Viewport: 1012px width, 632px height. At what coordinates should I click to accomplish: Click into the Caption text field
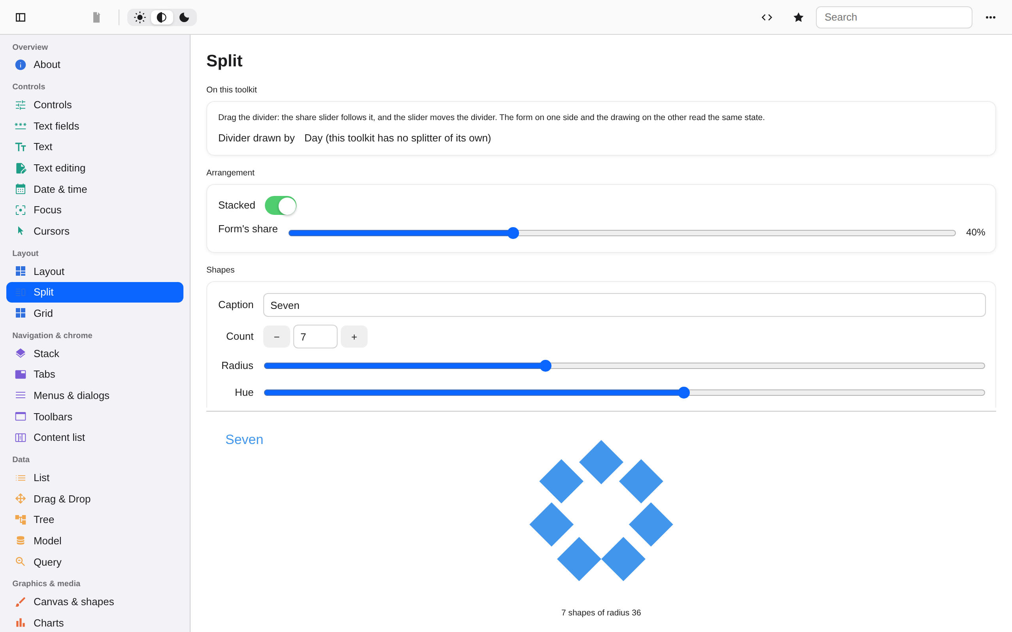pos(624,305)
